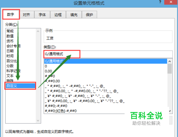Click type list scroll up arrow

click(x=170, y=61)
